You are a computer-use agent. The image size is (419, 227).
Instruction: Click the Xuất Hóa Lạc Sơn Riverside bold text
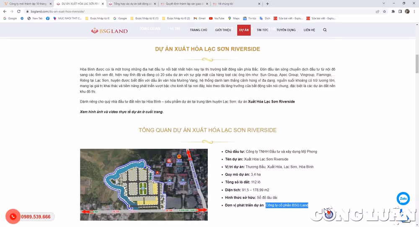[x=271, y=101]
